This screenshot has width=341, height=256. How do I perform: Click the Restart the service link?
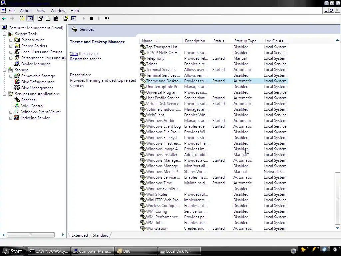point(76,59)
